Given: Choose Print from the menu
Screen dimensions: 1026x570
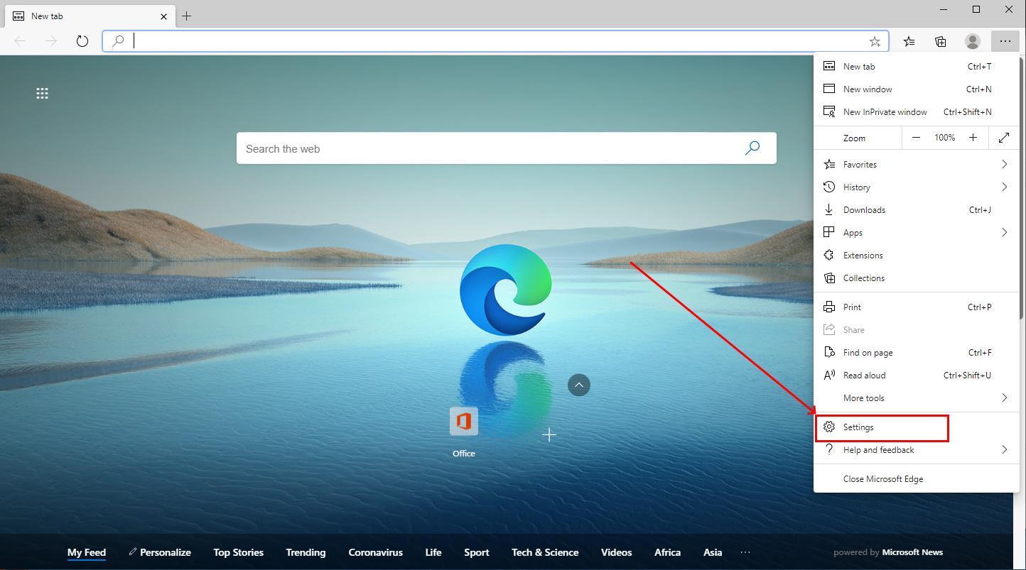Looking at the screenshot, I should (x=916, y=307).
